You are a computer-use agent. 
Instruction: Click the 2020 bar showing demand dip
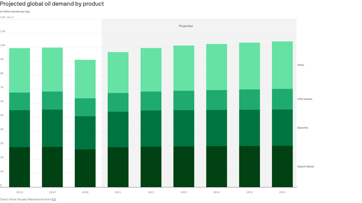(85, 122)
